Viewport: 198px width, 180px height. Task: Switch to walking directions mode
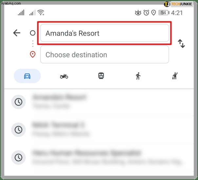[x=138, y=76]
